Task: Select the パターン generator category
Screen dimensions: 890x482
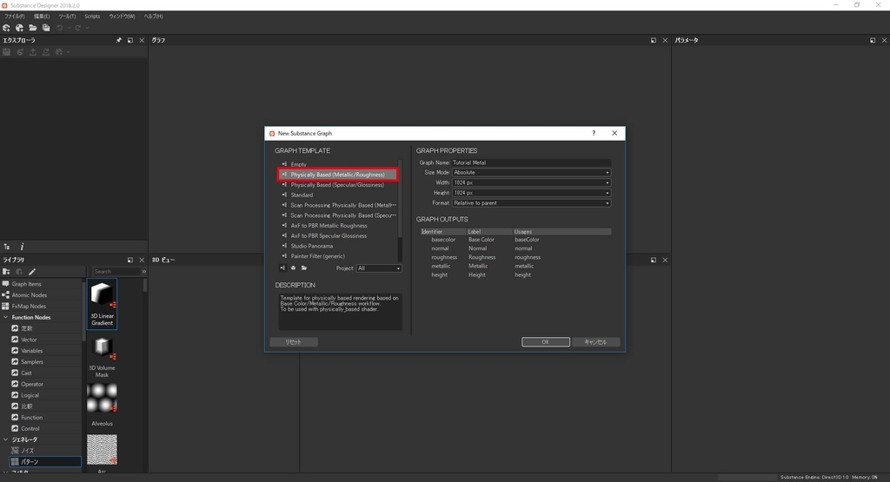Action: [45, 462]
